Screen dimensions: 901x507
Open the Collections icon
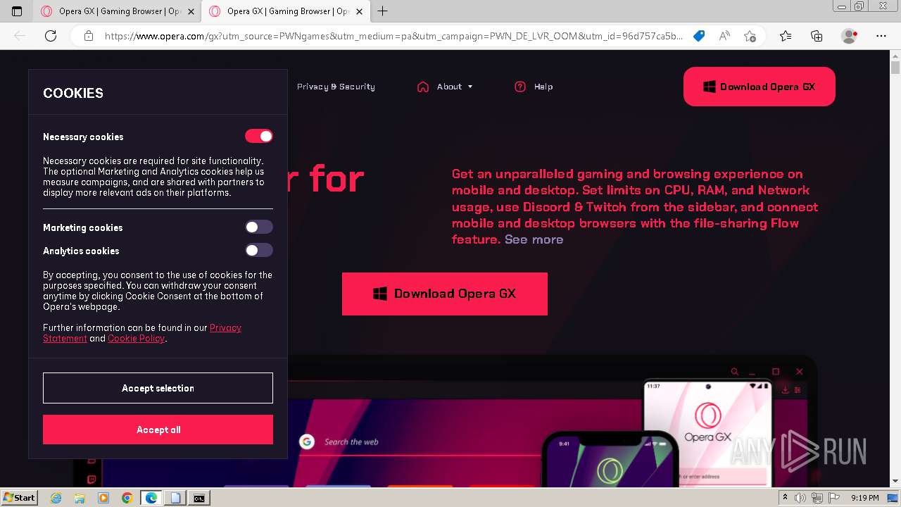(817, 36)
